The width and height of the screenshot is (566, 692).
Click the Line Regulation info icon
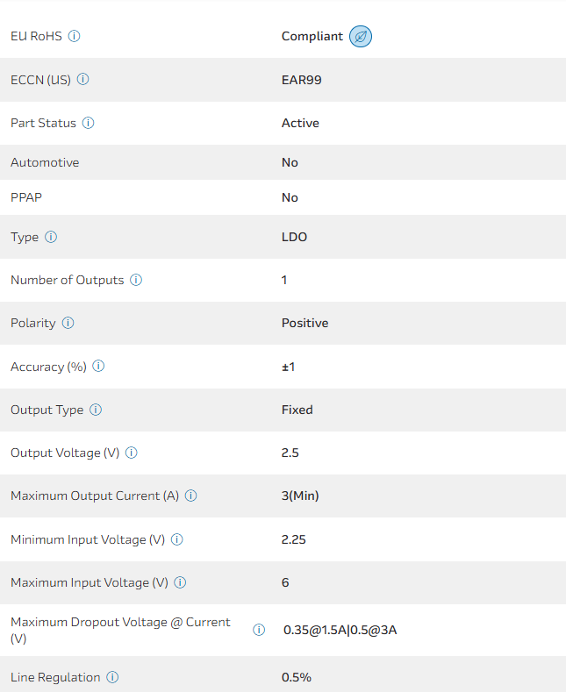coord(112,677)
